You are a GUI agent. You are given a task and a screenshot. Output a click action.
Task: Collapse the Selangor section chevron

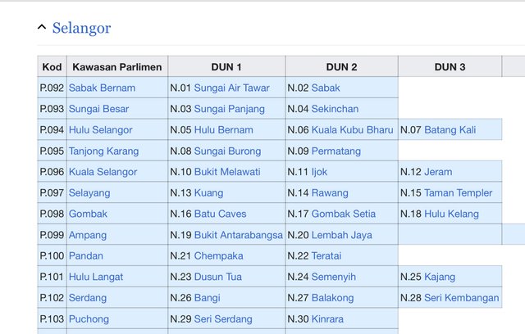[x=42, y=27]
